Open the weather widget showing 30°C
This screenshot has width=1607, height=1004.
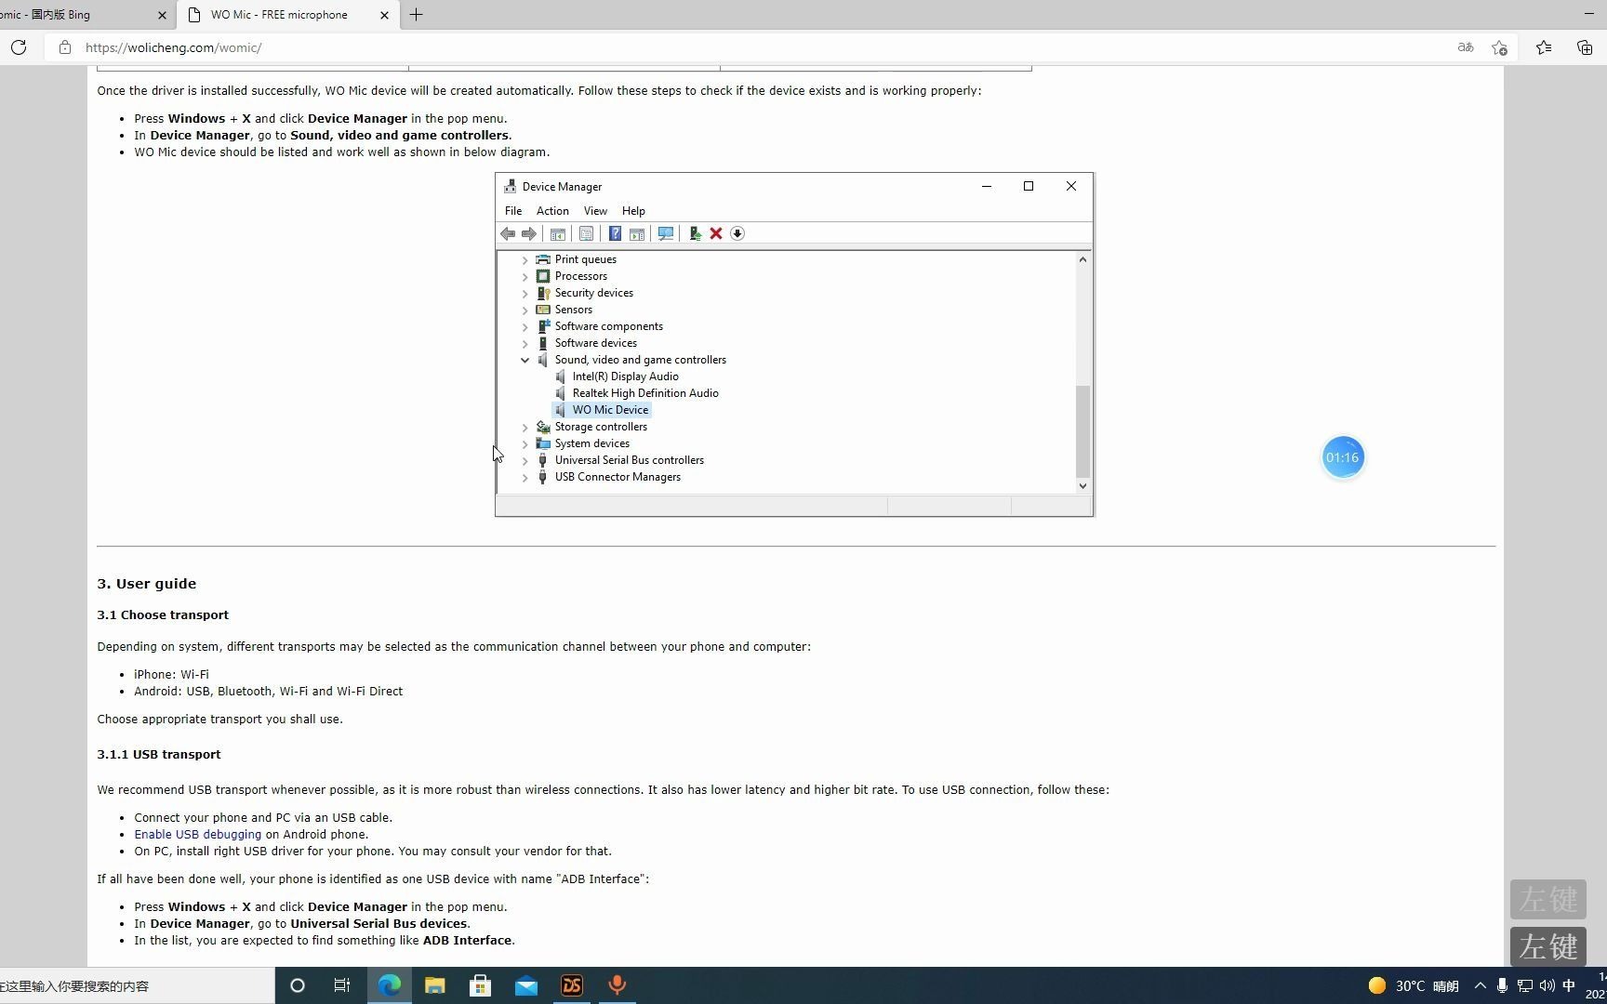pos(1413,986)
